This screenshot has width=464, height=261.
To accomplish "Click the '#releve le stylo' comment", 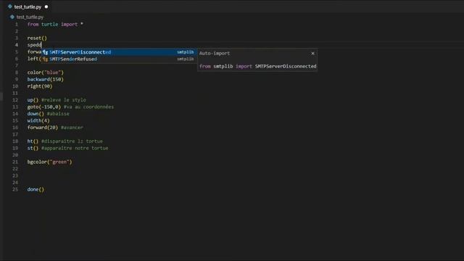I will click(x=64, y=100).
